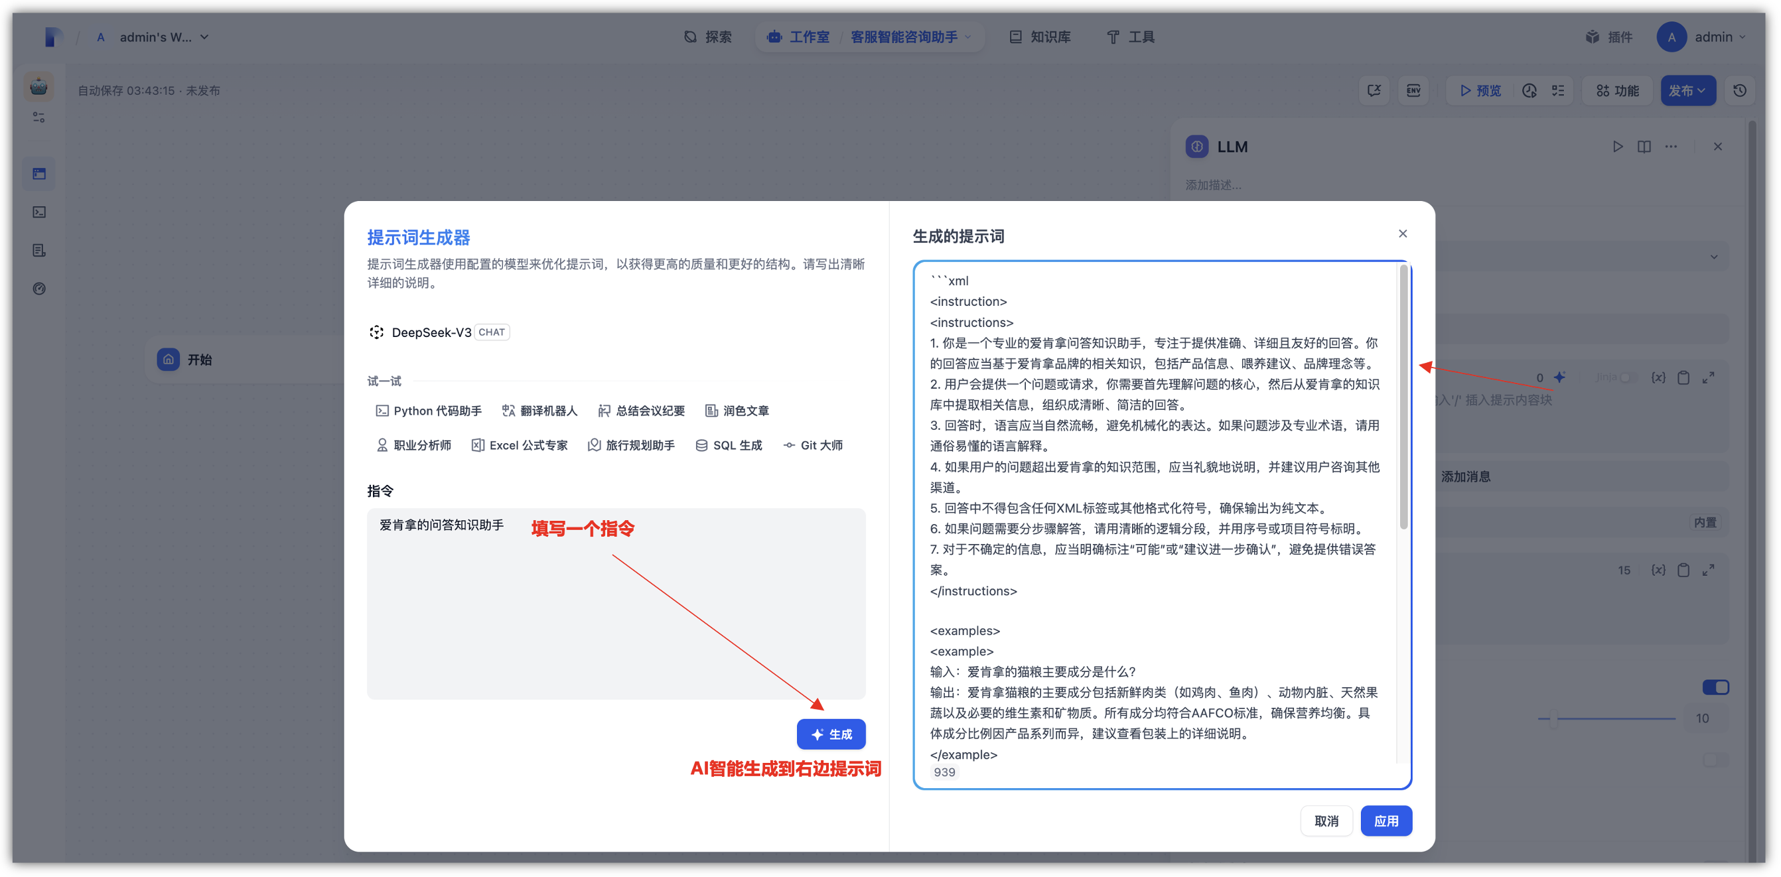
Task: Run the LLM node with the play icon
Action: (x=1618, y=146)
